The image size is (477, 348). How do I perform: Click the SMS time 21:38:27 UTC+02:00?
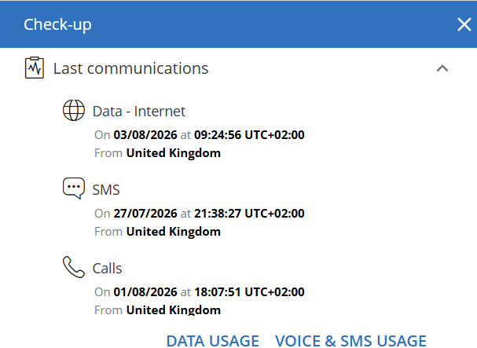pos(249,214)
